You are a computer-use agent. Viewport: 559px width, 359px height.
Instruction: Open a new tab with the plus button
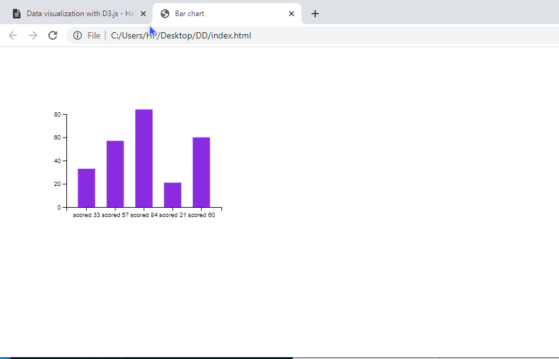(315, 14)
